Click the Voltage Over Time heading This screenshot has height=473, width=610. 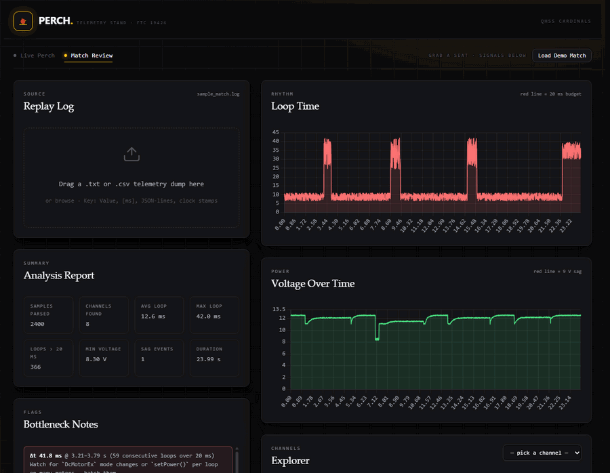coord(312,283)
